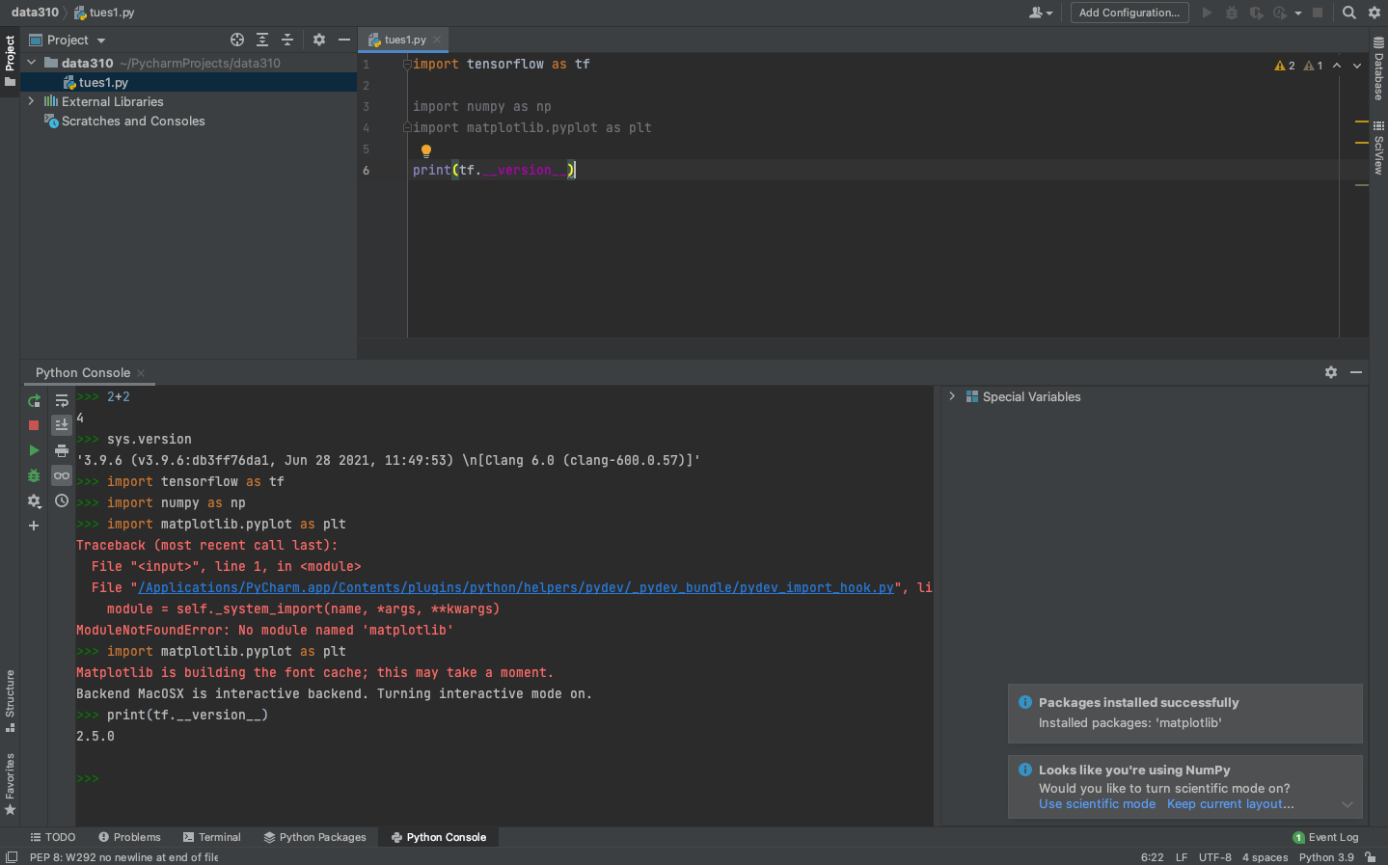Open Python Console panel settings gear
The width and height of the screenshot is (1388, 865).
pos(1331,372)
